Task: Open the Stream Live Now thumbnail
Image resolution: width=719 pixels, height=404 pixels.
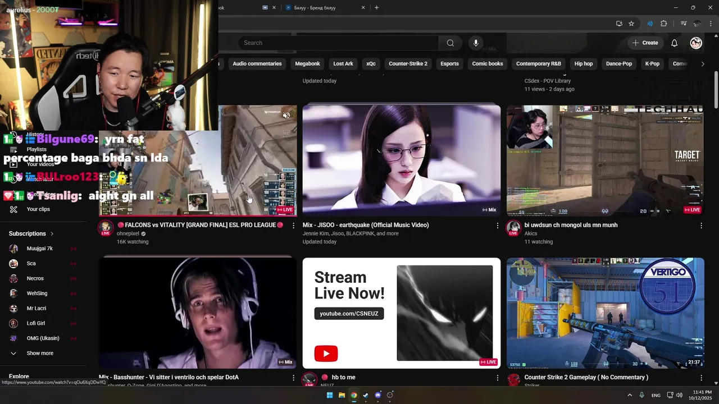Action: tap(402, 313)
